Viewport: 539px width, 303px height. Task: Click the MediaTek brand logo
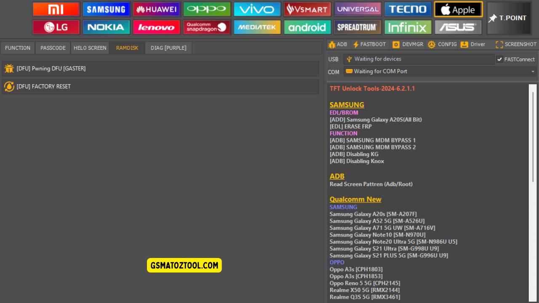tap(257, 27)
